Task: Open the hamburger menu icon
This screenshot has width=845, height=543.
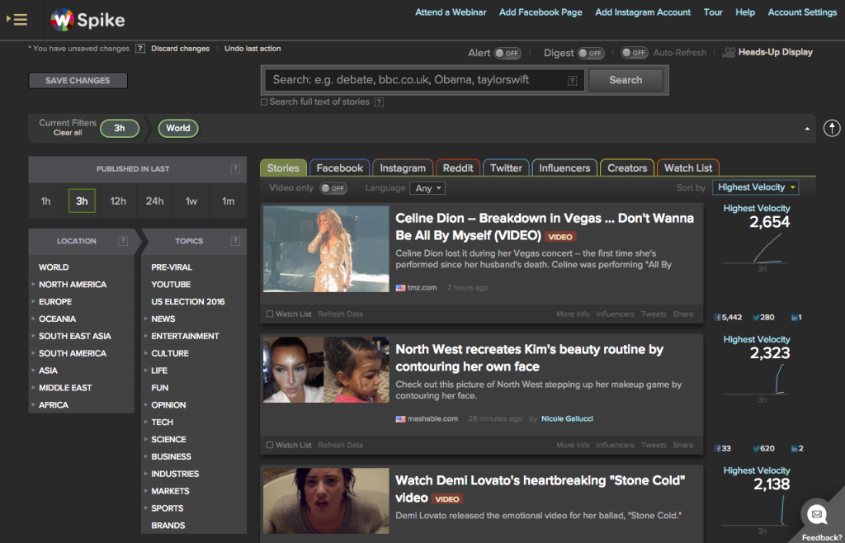Action: point(20,19)
